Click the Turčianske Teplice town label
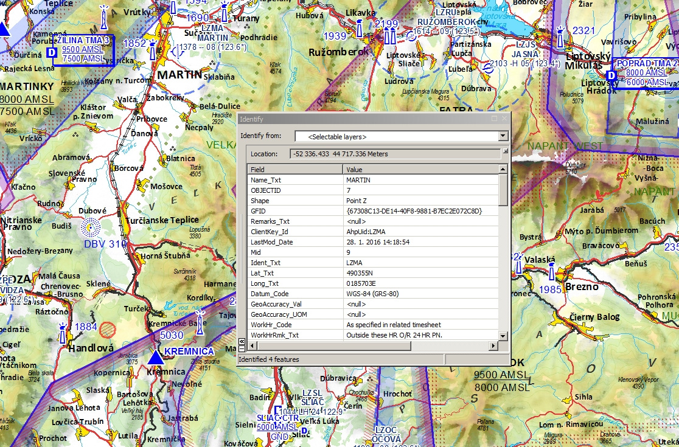Viewport: 679px width, 447px height. coord(162,220)
